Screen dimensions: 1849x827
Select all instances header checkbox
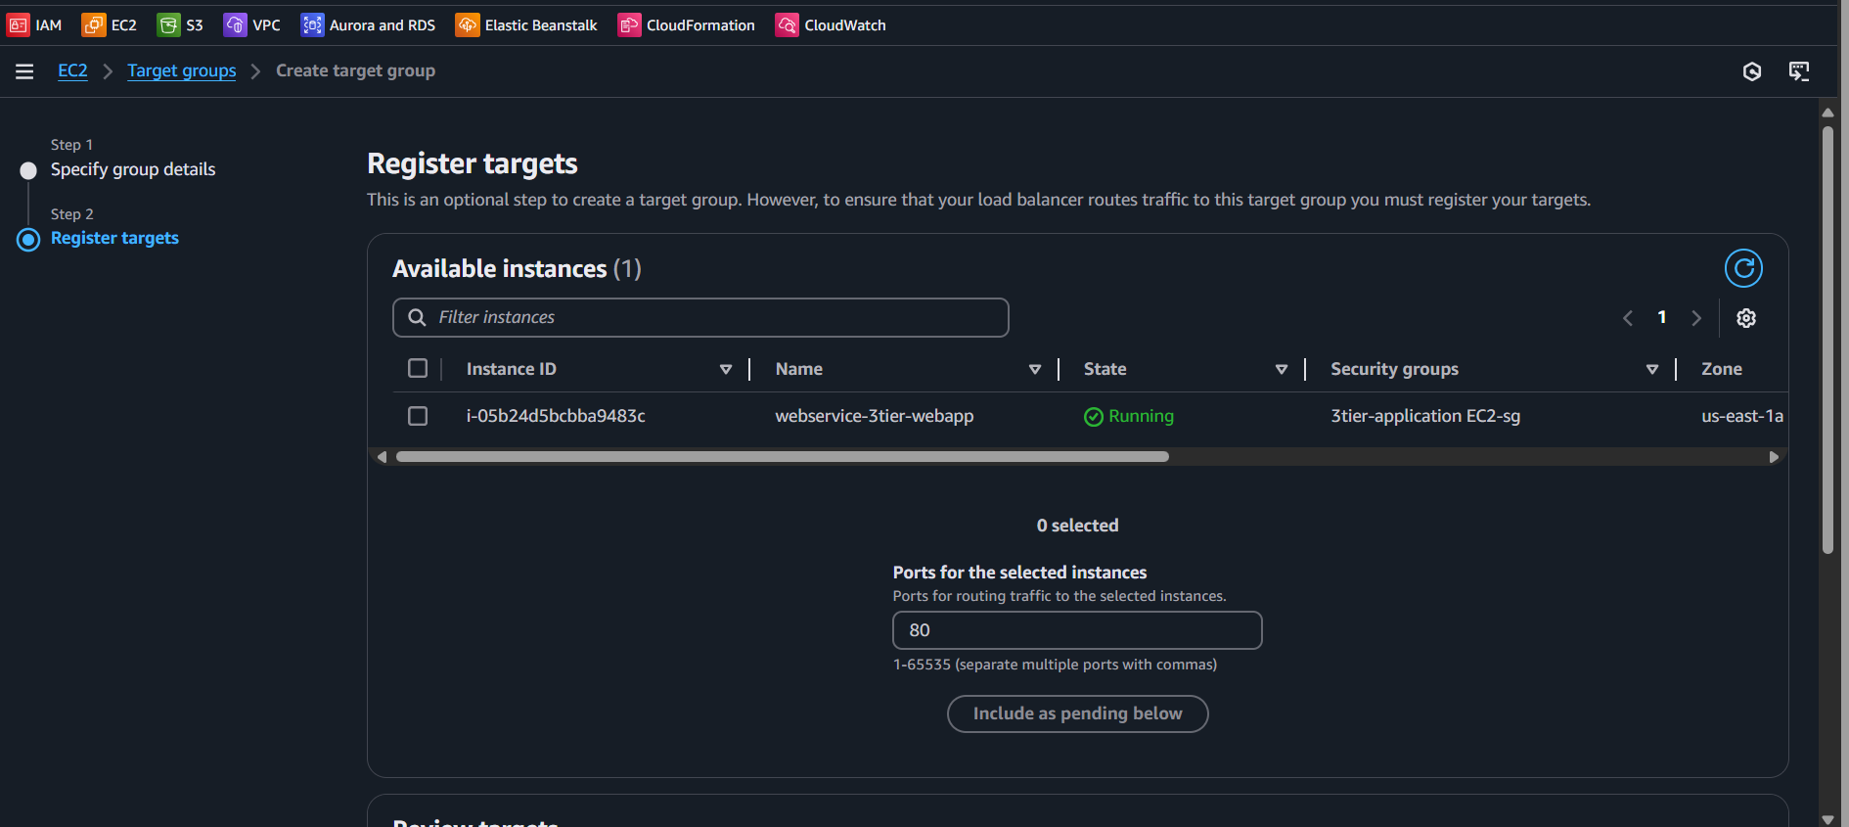pos(418,368)
